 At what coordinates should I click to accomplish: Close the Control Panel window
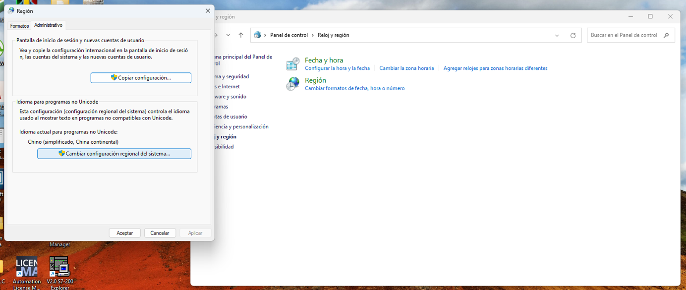670,16
